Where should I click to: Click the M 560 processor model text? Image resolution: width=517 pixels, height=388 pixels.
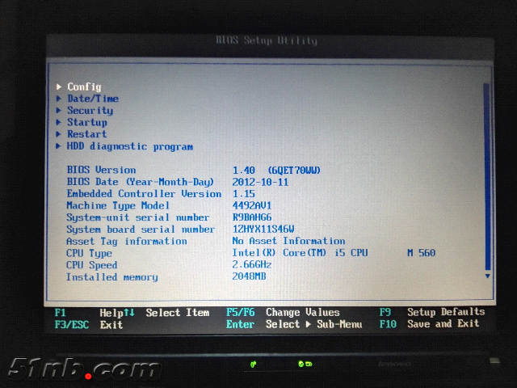click(422, 253)
